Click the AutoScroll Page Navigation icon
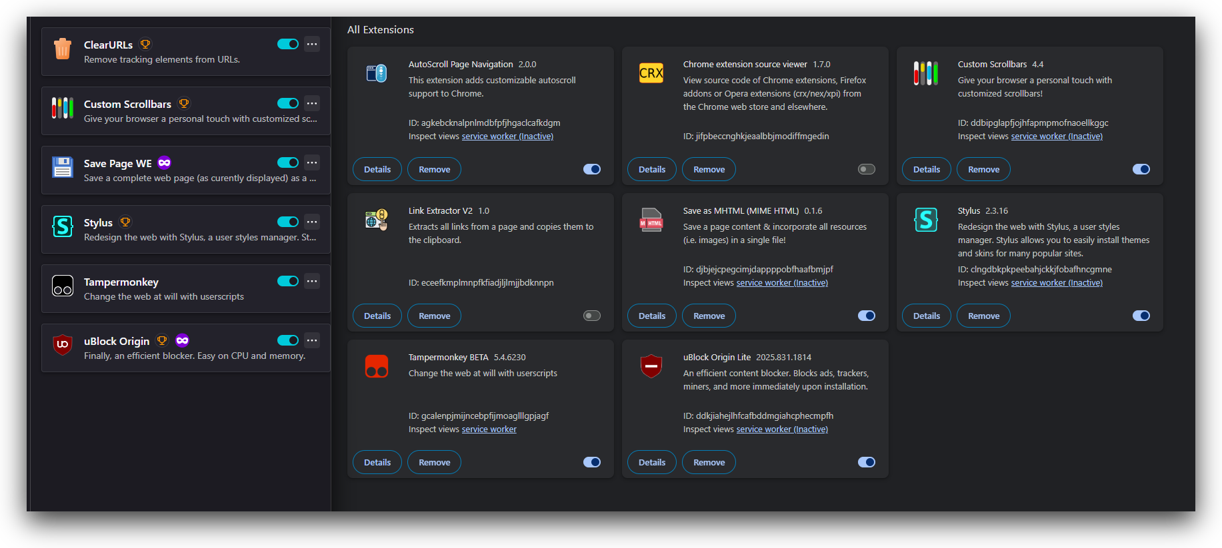Screen dimensions: 1222x548 click(377, 73)
